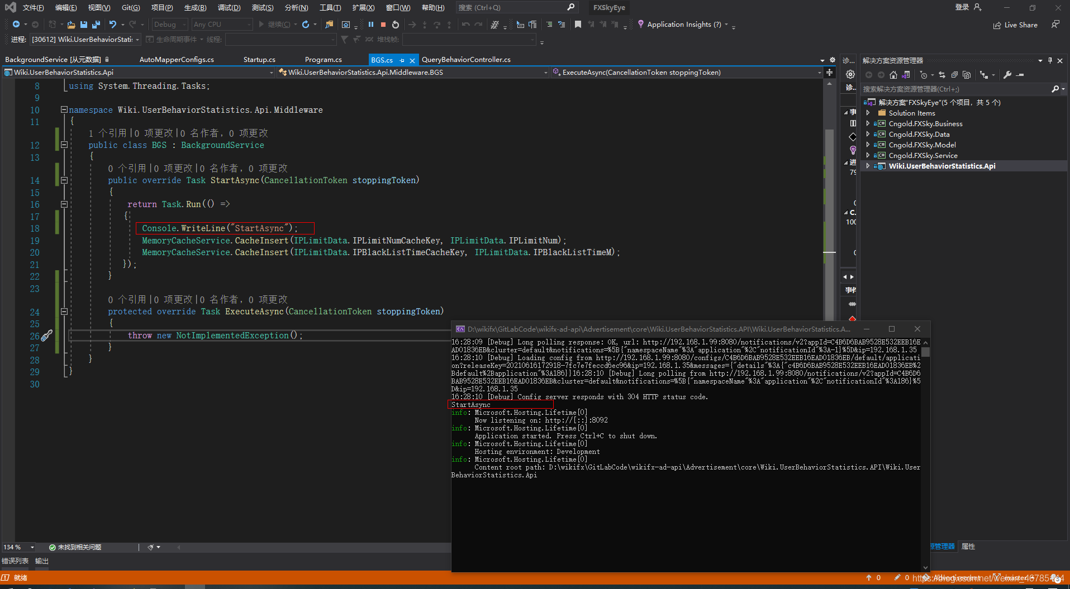Select the Save All icon on toolbar

tap(96, 25)
